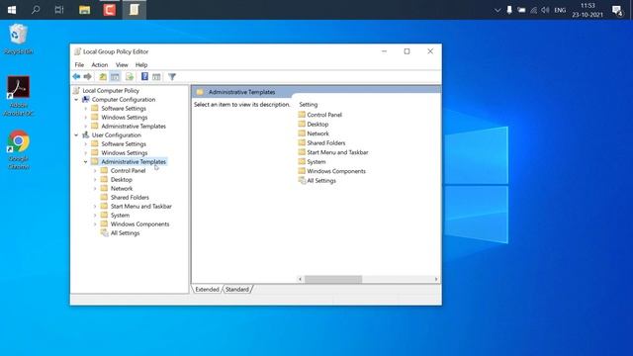
Task: Select Desktop in the right pane list
Action: click(x=317, y=124)
